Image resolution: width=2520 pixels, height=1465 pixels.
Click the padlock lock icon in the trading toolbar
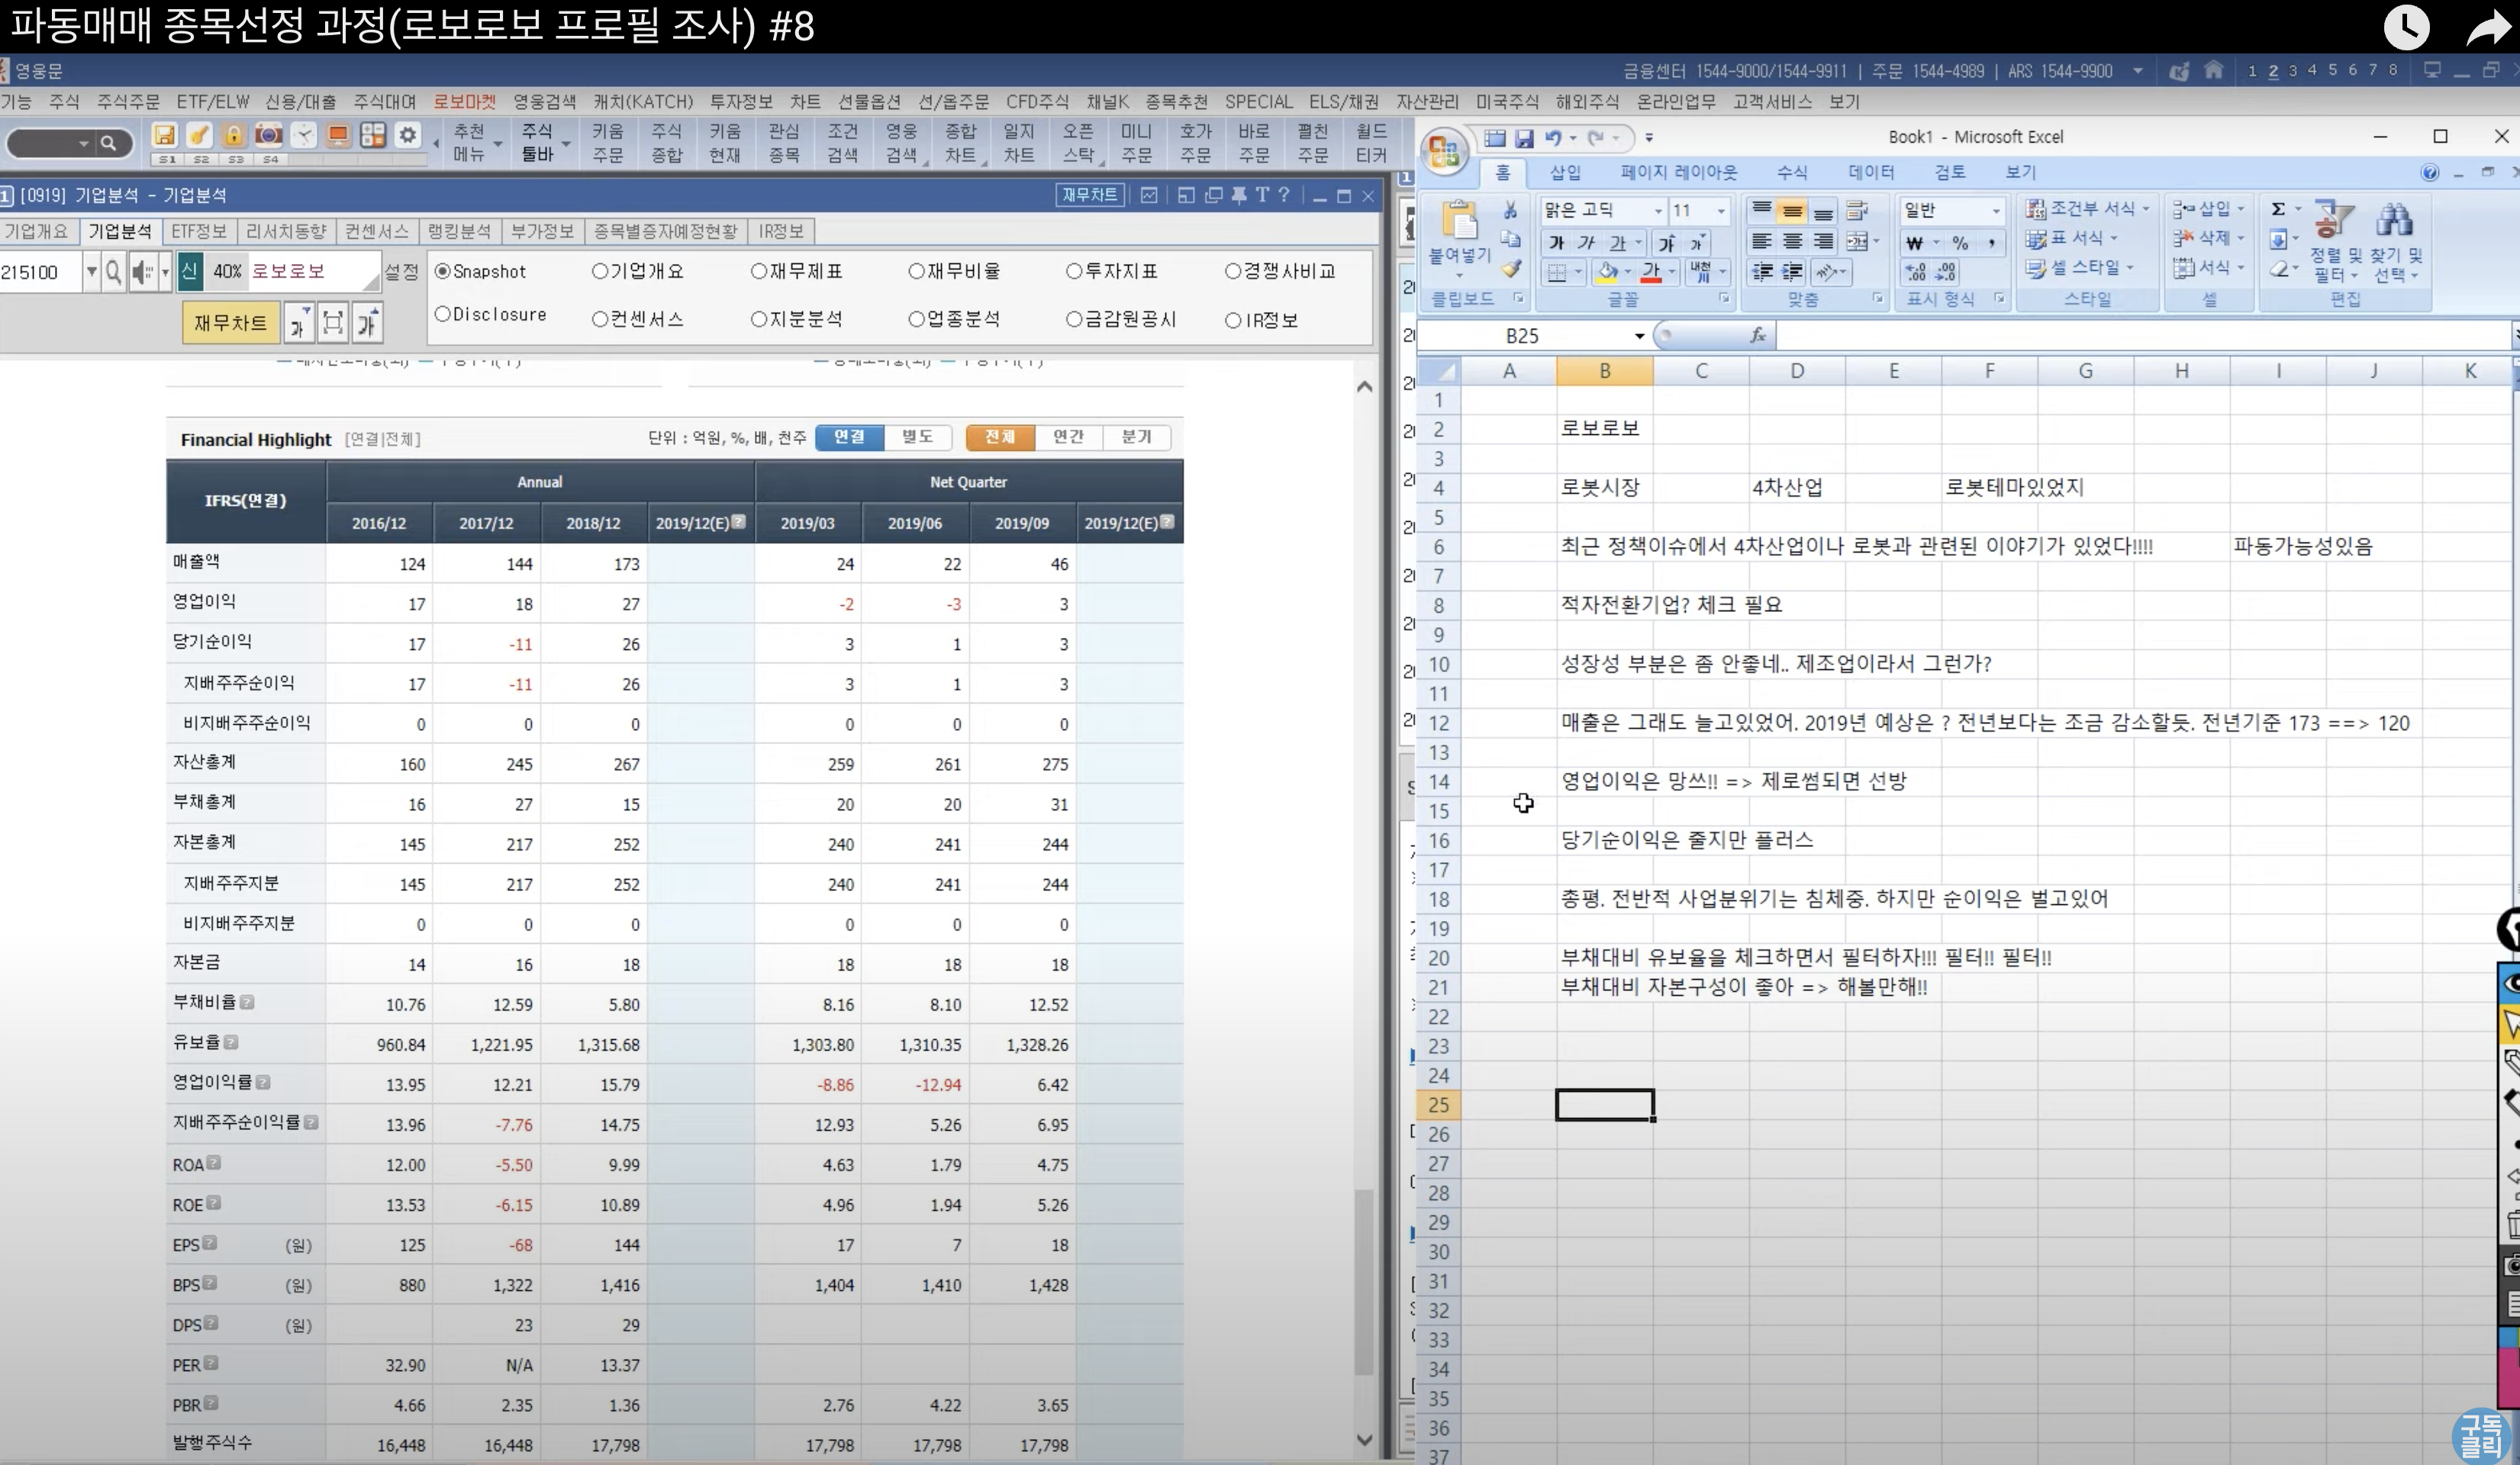click(x=233, y=135)
